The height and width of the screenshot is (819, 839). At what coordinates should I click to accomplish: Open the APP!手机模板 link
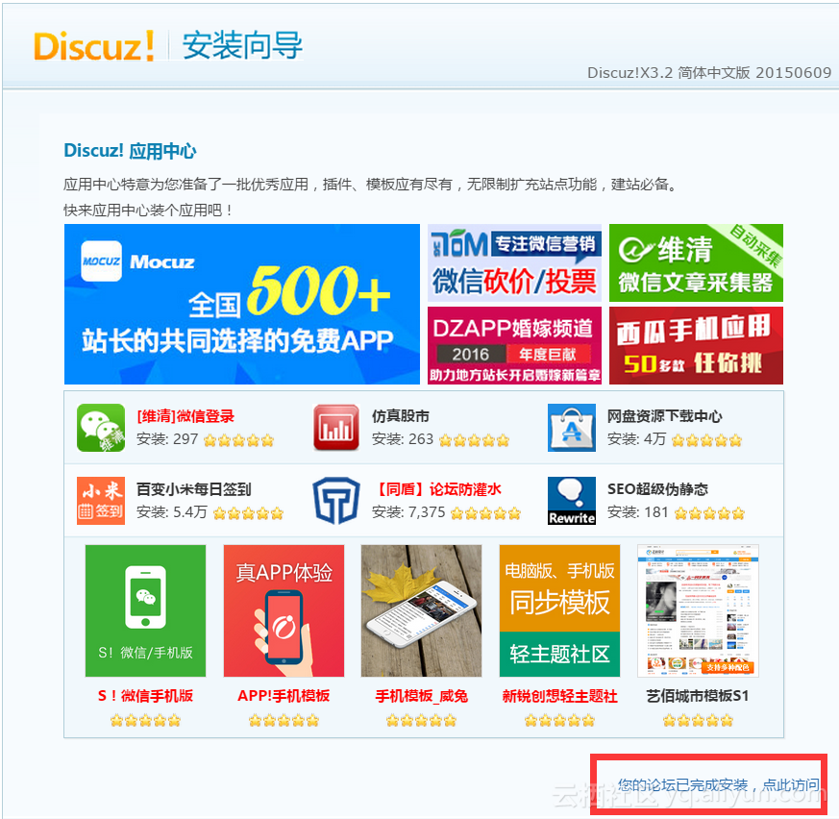(x=284, y=695)
